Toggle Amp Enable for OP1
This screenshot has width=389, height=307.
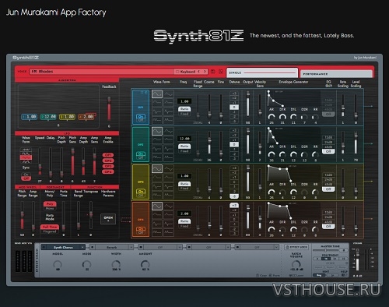[108, 155]
